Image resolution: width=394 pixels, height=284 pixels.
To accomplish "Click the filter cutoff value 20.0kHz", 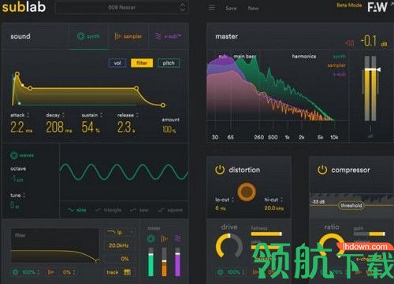I will [x=119, y=245].
